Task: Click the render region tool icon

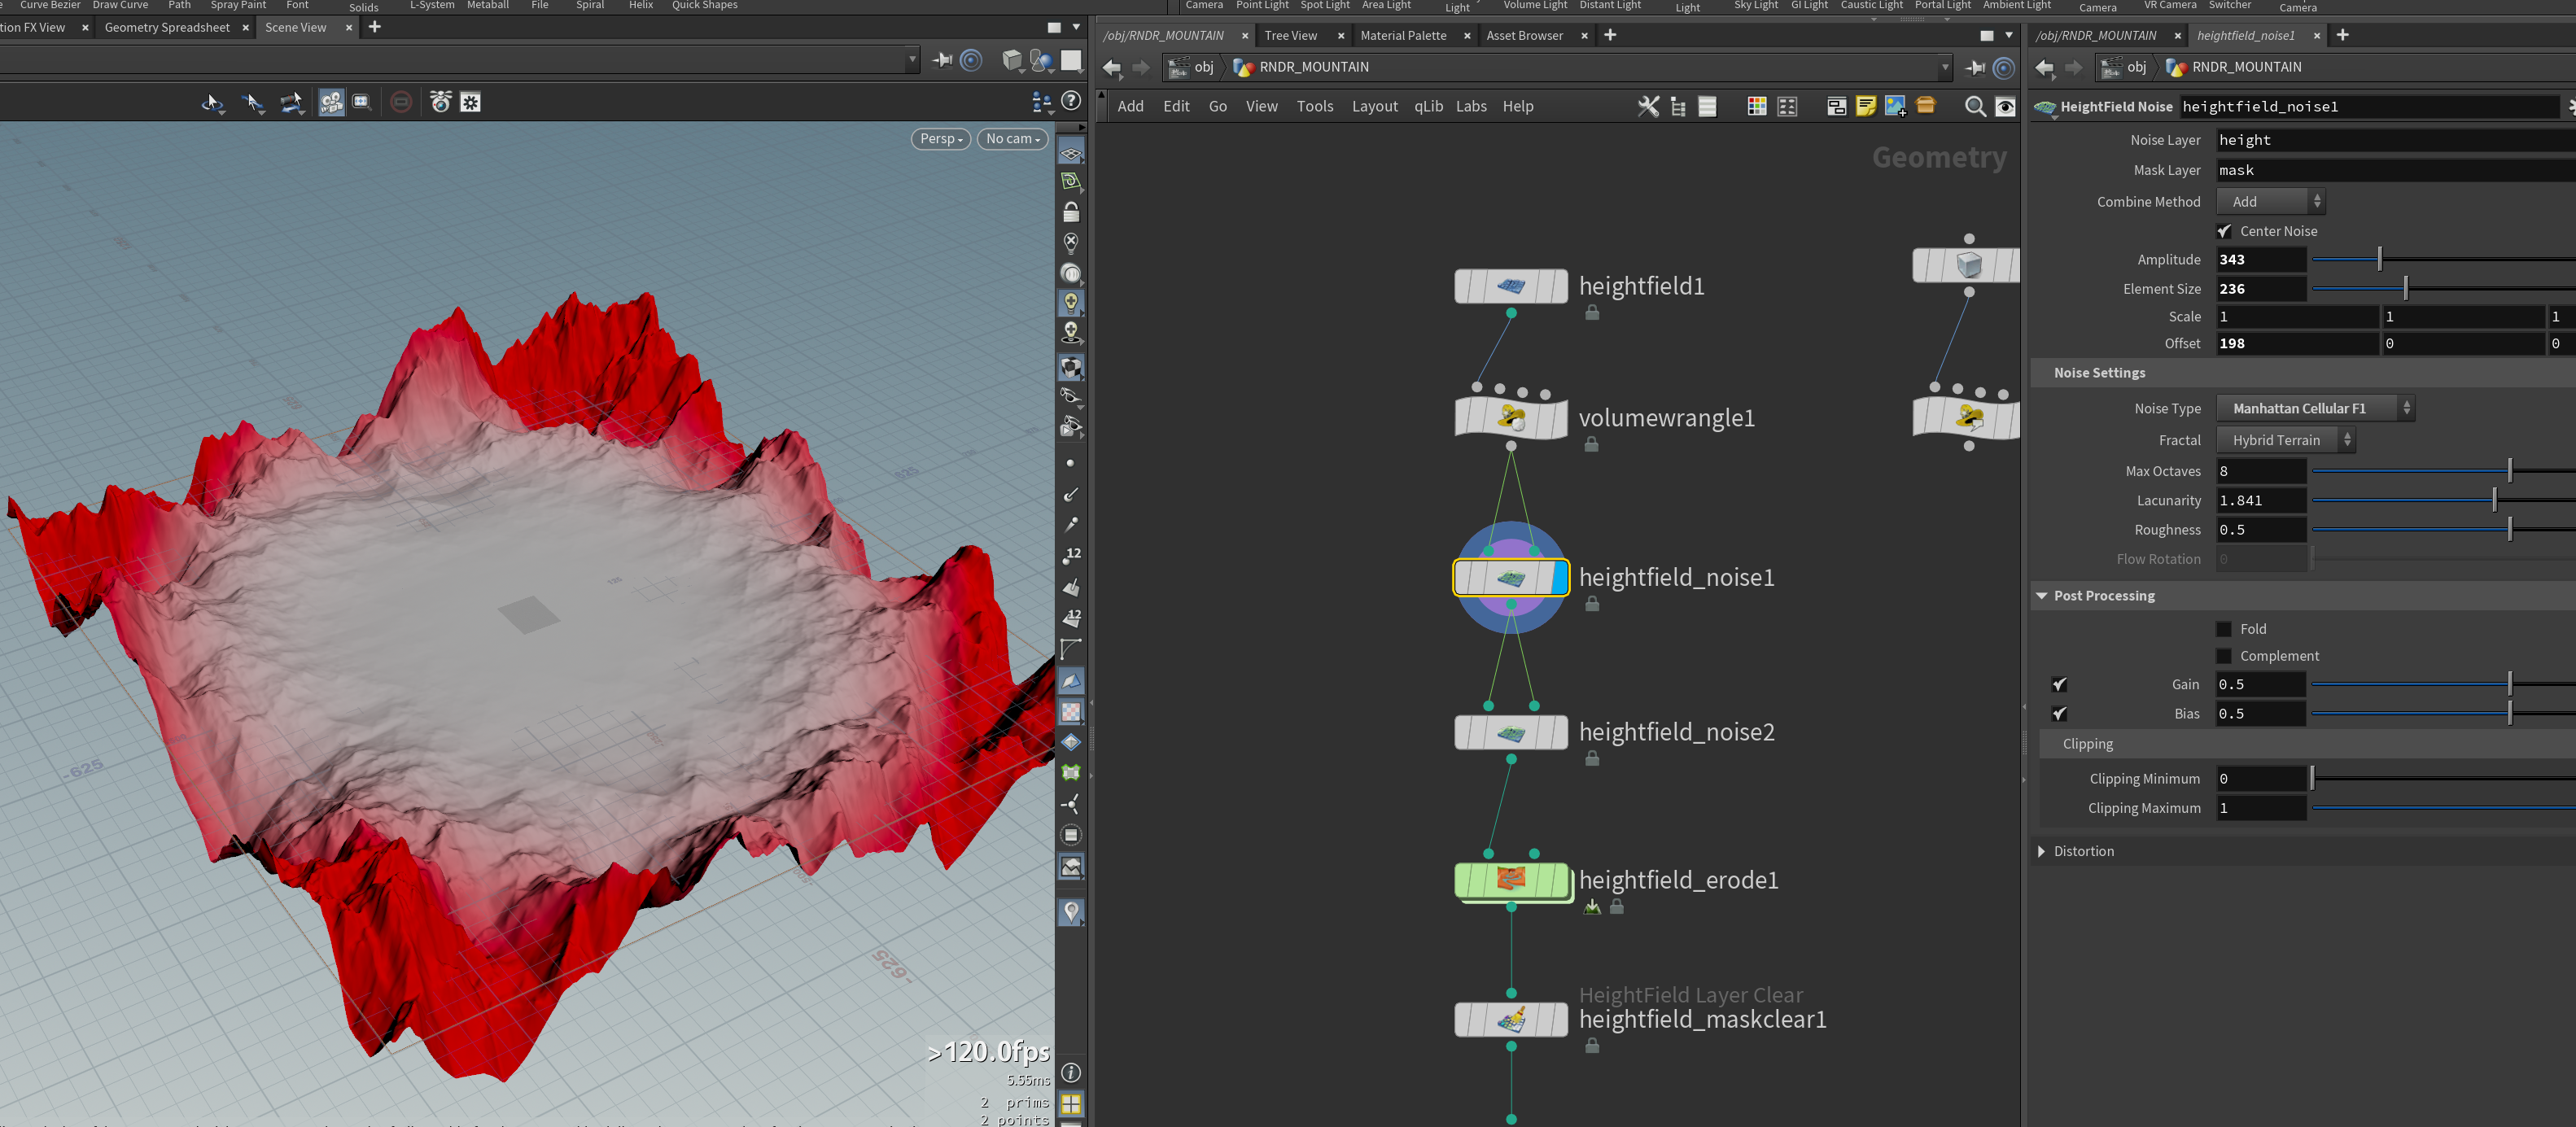Action: [362, 102]
